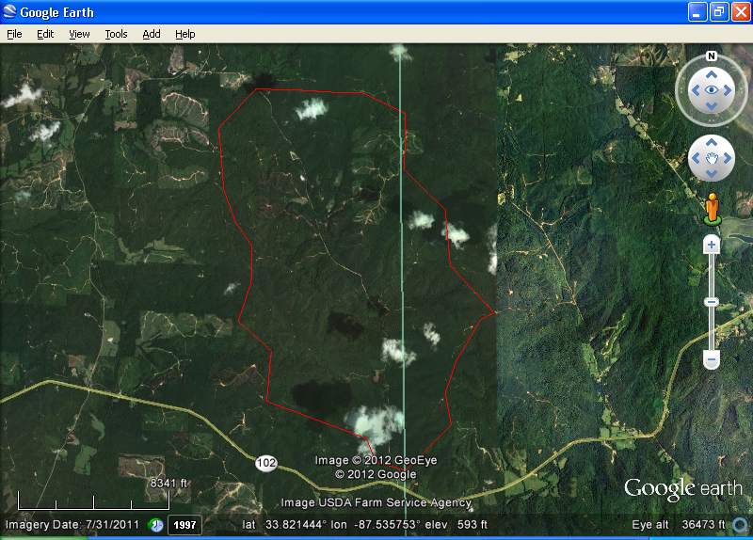Click the hand icon in move joystick
This screenshot has width=753, height=540.
(x=712, y=158)
